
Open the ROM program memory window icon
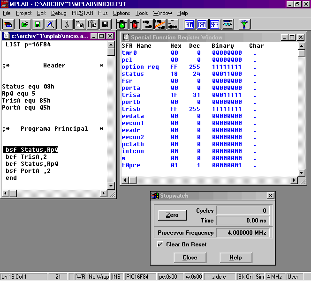[x=190, y=24]
